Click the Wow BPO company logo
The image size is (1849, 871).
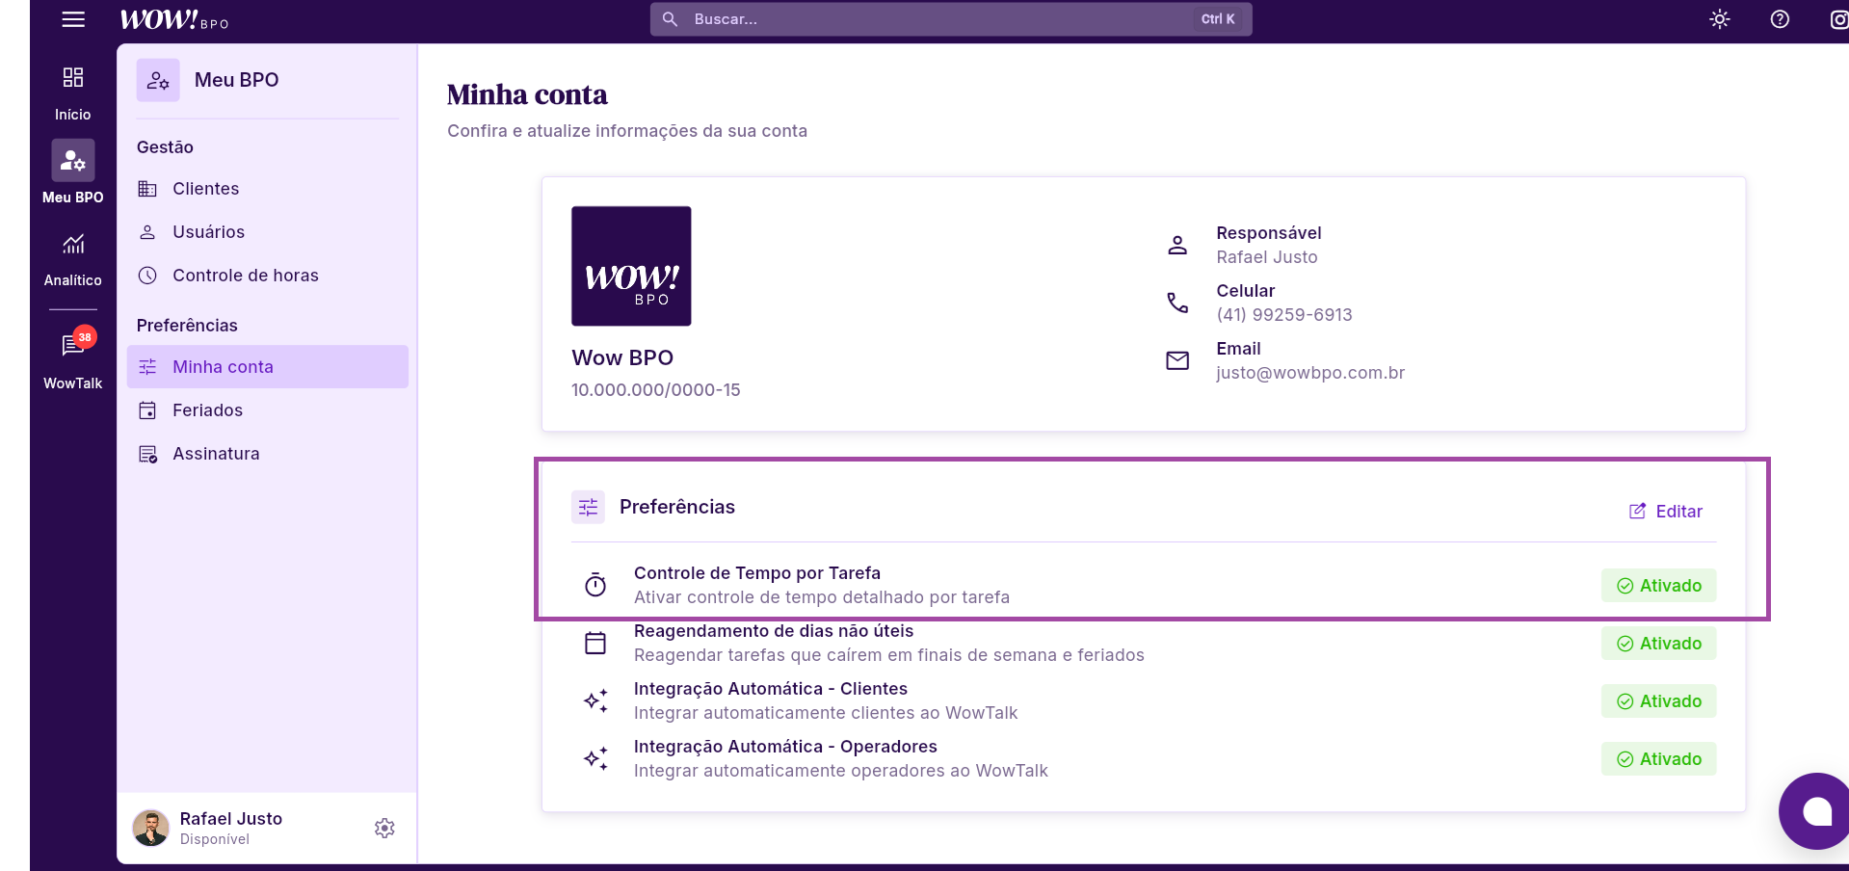(x=631, y=266)
